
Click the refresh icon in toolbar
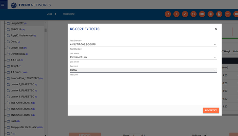point(167,14)
